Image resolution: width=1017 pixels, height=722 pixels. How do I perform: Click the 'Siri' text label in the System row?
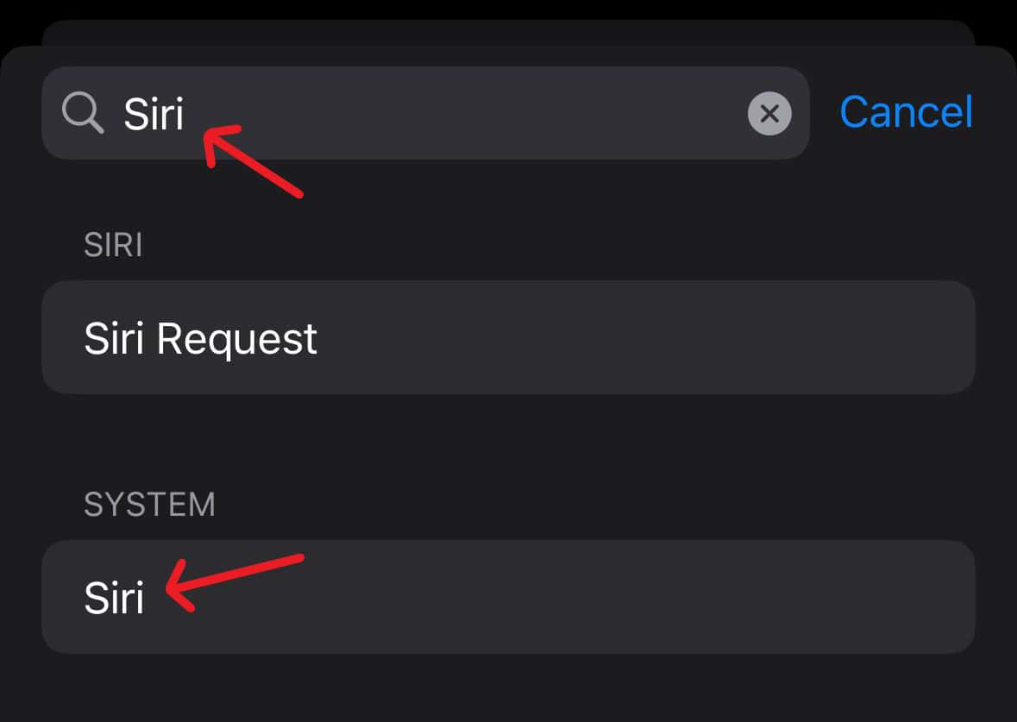pos(114,598)
